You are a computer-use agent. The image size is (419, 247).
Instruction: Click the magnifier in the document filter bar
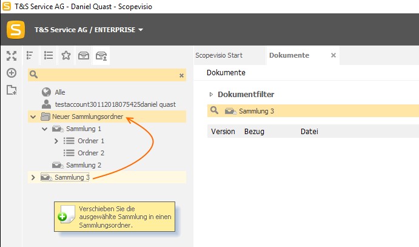(x=214, y=110)
